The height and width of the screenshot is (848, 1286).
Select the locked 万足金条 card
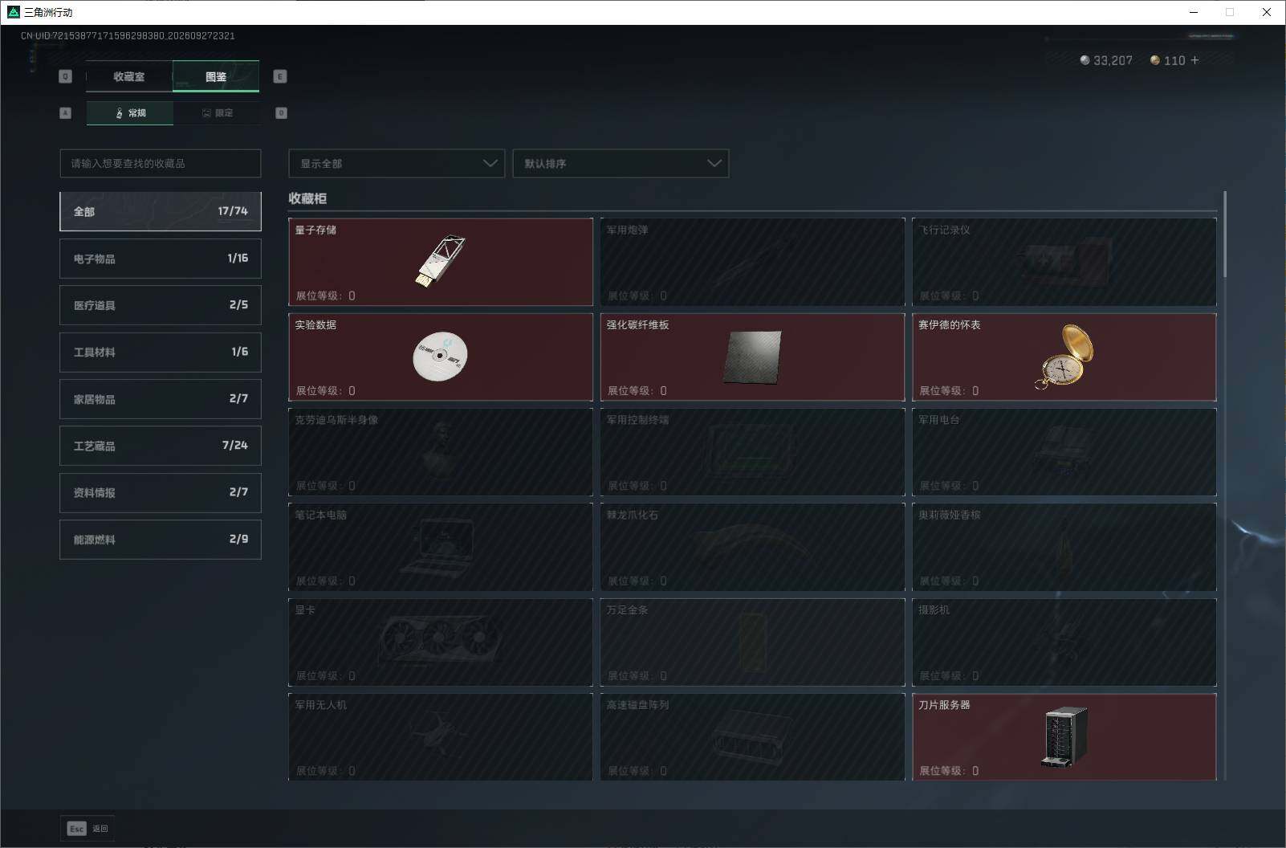pyautogui.click(x=752, y=642)
